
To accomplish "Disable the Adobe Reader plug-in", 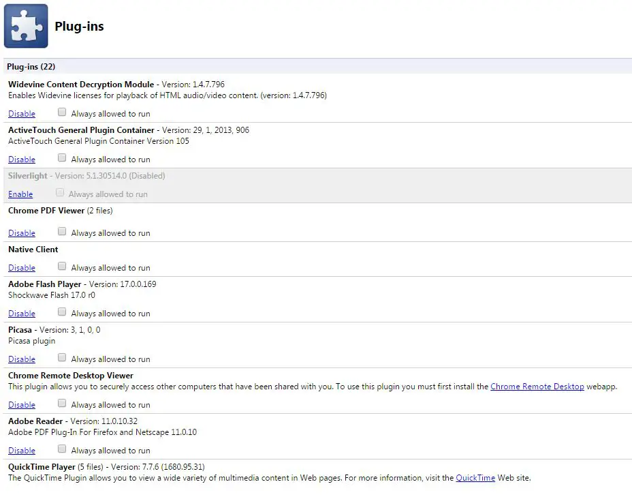I will 22,450.
